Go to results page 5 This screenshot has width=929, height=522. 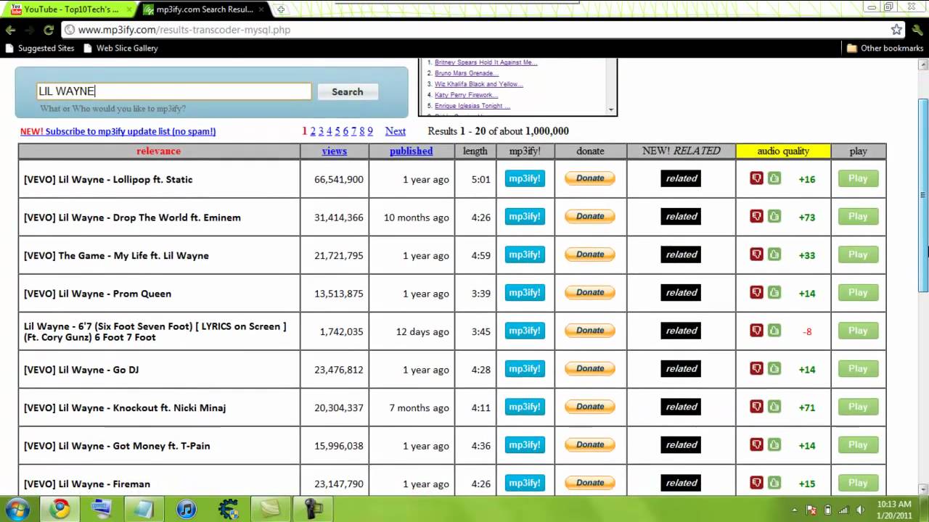pos(337,131)
